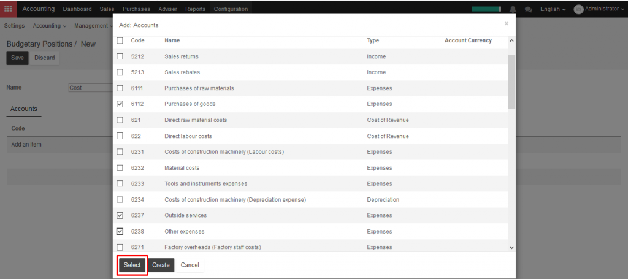Click the Add an item link
This screenshot has height=279, width=628.
26,144
